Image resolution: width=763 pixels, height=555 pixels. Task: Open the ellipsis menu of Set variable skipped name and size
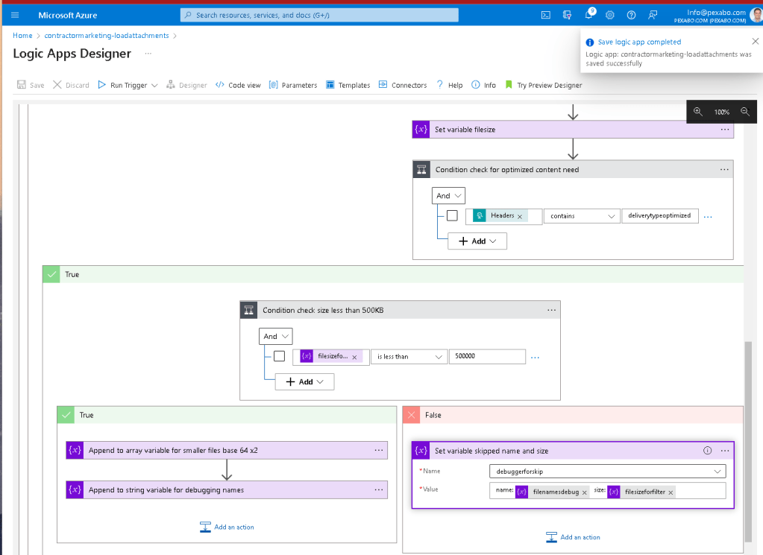[x=724, y=451]
